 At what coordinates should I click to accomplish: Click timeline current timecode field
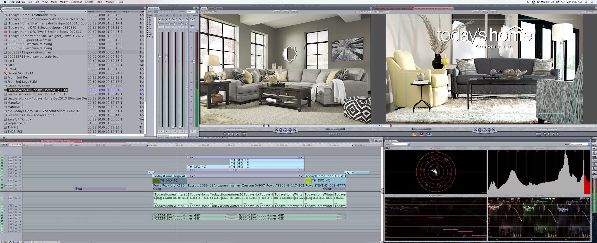click(x=16, y=144)
